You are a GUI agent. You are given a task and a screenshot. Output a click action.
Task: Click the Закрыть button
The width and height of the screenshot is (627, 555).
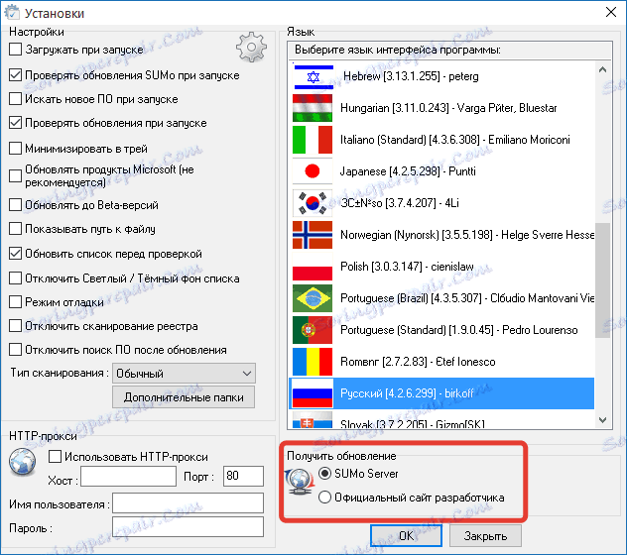pyautogui.click(x=485, y=536)
